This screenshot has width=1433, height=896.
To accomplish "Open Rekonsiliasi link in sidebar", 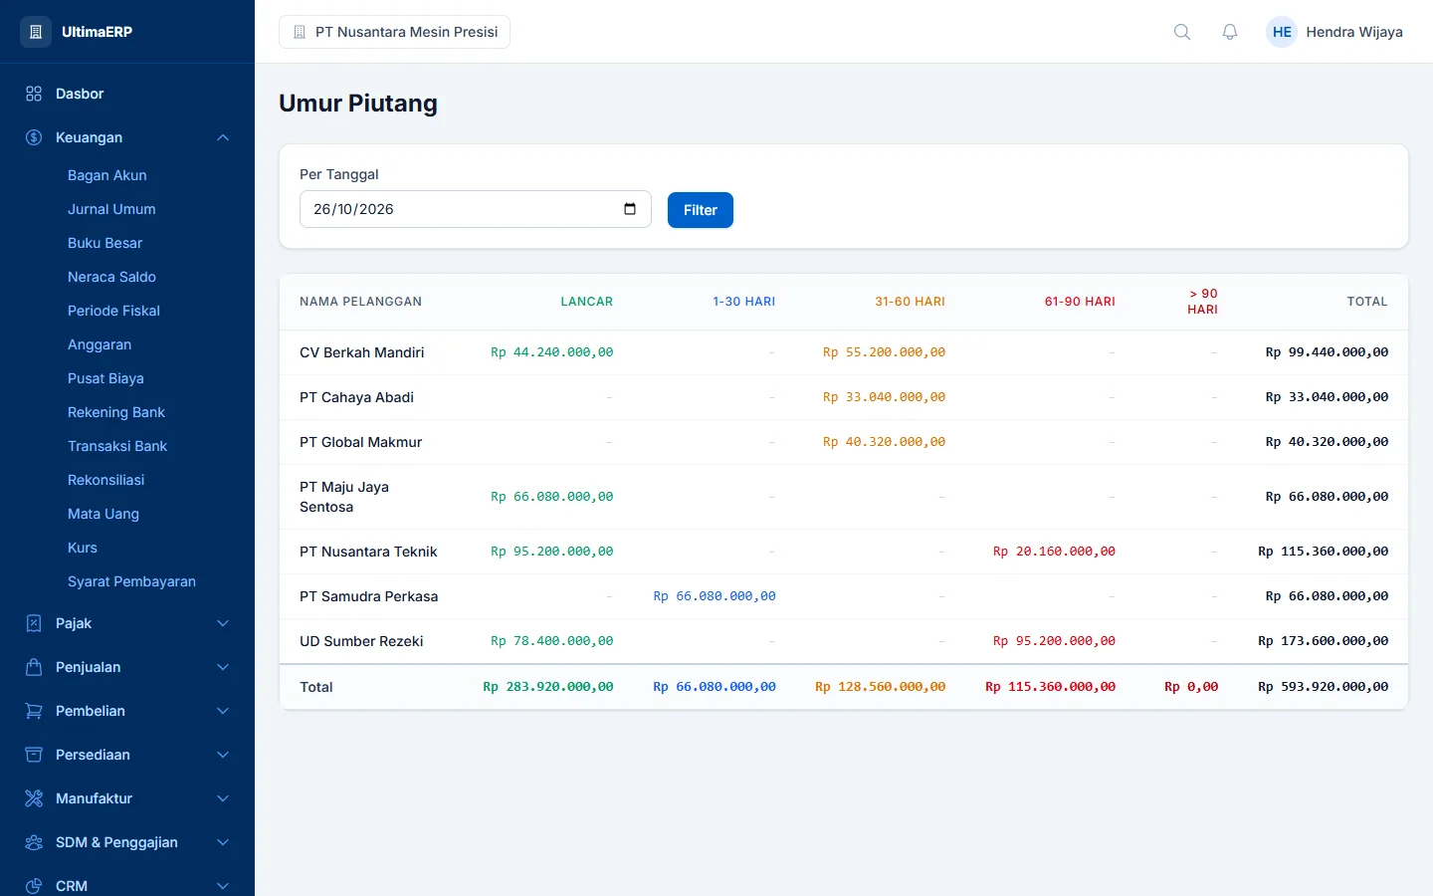I will tap(106, 480).
